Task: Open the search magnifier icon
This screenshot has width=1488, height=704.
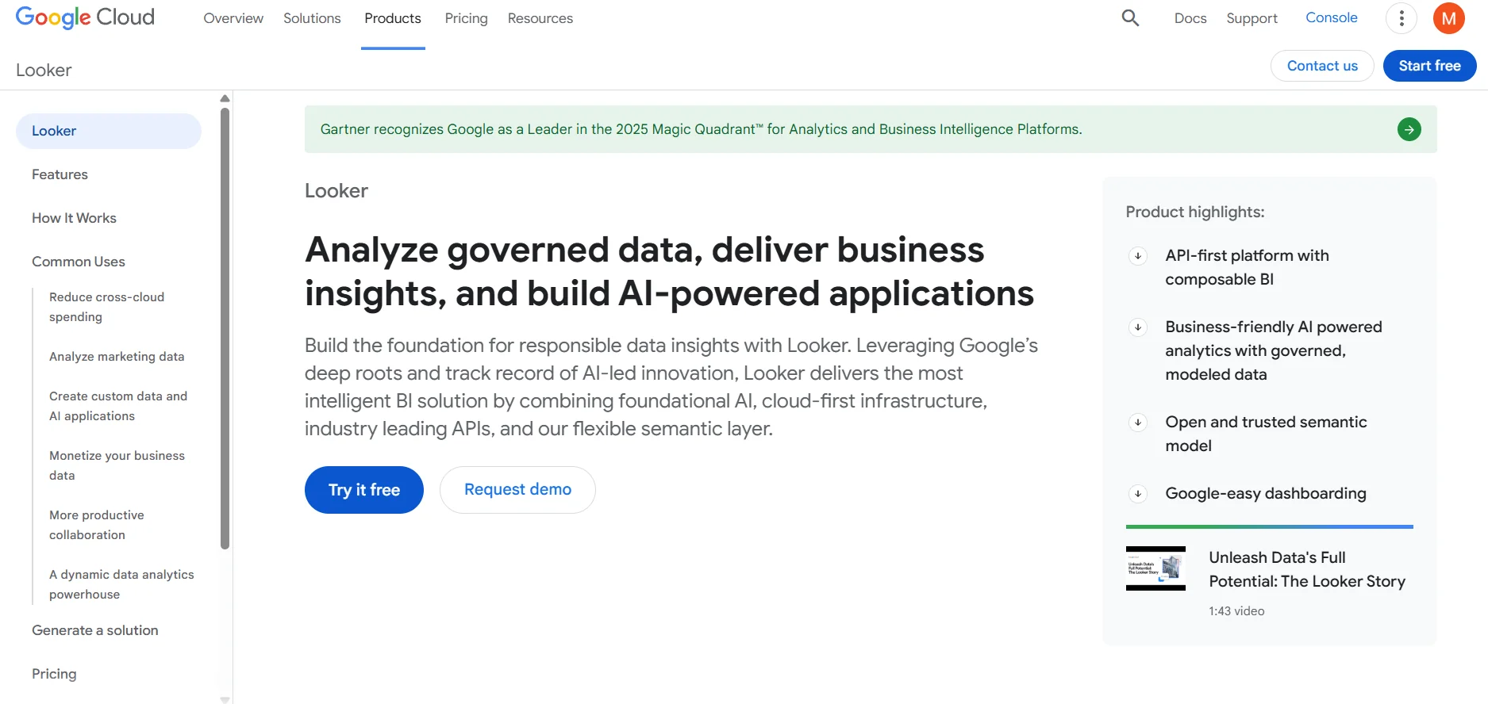Action: [x=1130, y=18]
